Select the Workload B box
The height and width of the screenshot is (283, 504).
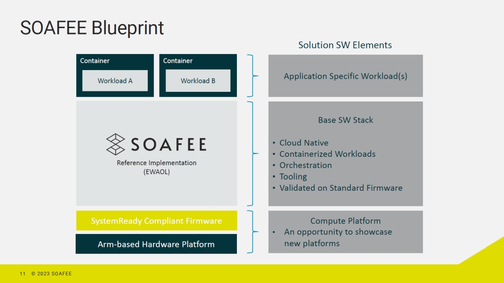[198, 81]
